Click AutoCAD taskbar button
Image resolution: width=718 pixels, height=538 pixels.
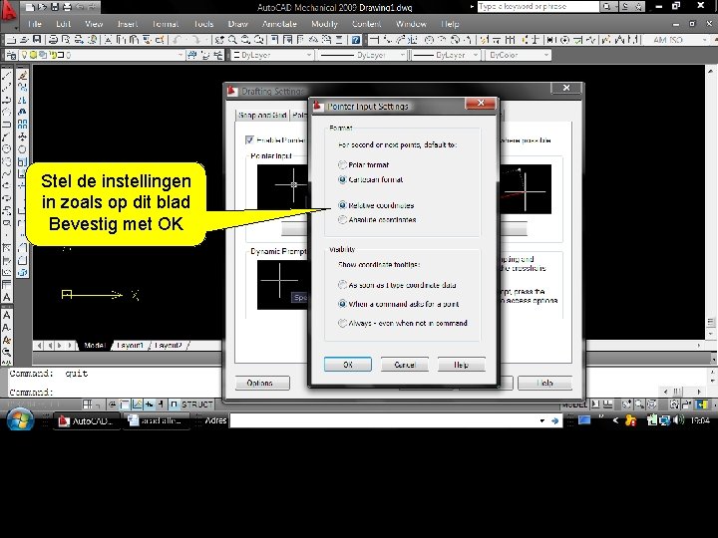(87, 420)
